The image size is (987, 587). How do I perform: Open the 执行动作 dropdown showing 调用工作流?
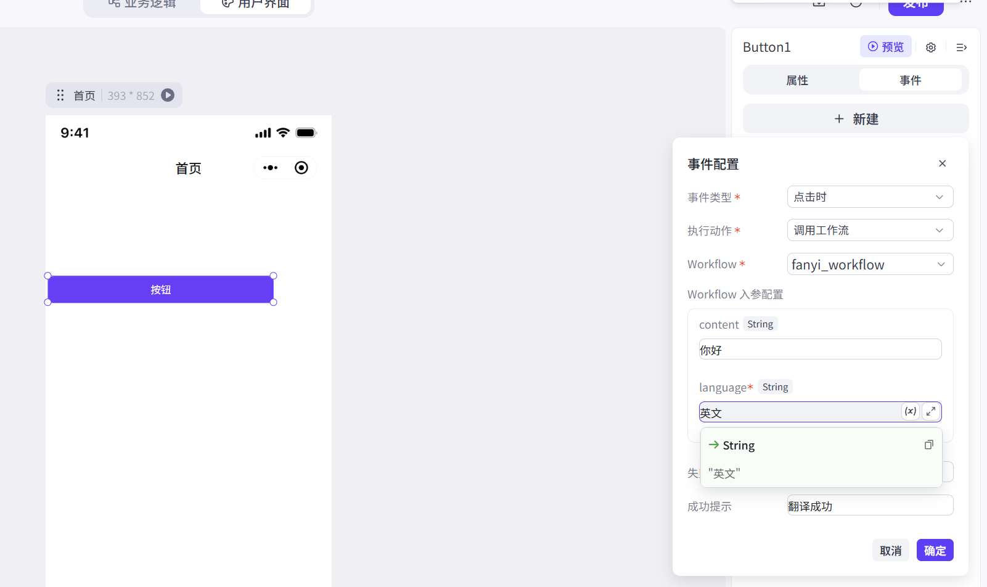(869, 230)
